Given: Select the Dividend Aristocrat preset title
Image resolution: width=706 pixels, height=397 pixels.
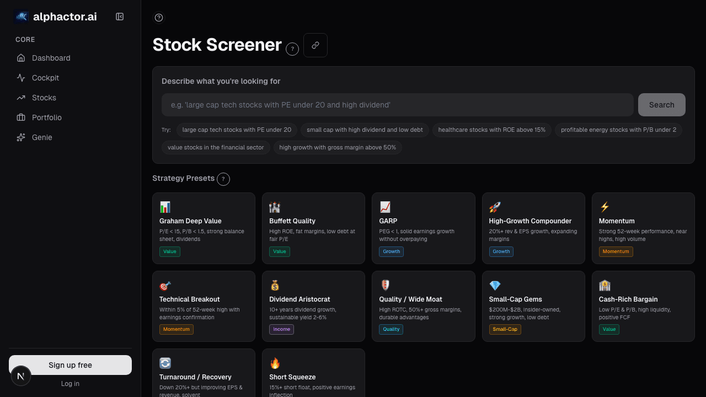Looking at the screenshot, I should [299, 299].
